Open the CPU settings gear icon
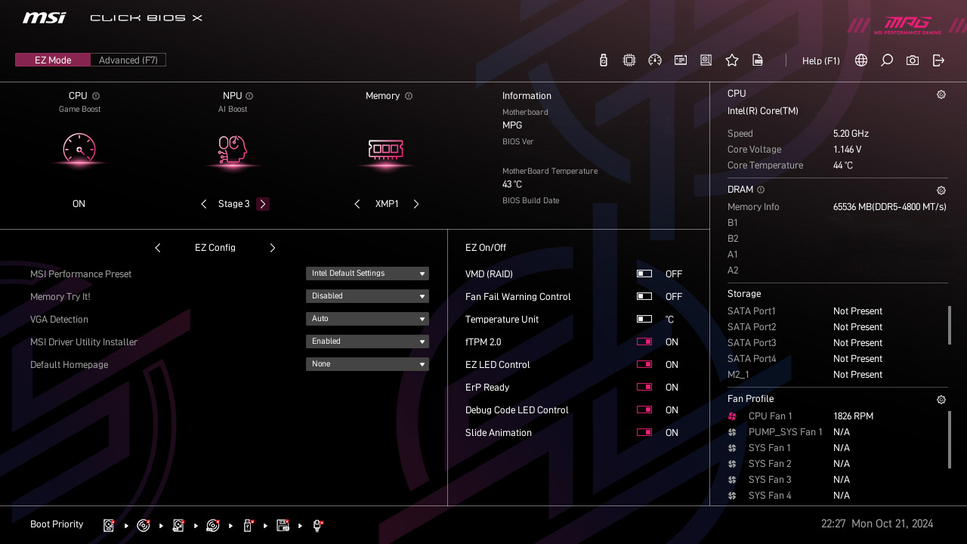 click(941, 94)
